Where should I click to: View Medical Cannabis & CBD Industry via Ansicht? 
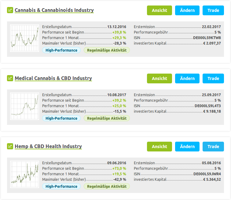159,78
